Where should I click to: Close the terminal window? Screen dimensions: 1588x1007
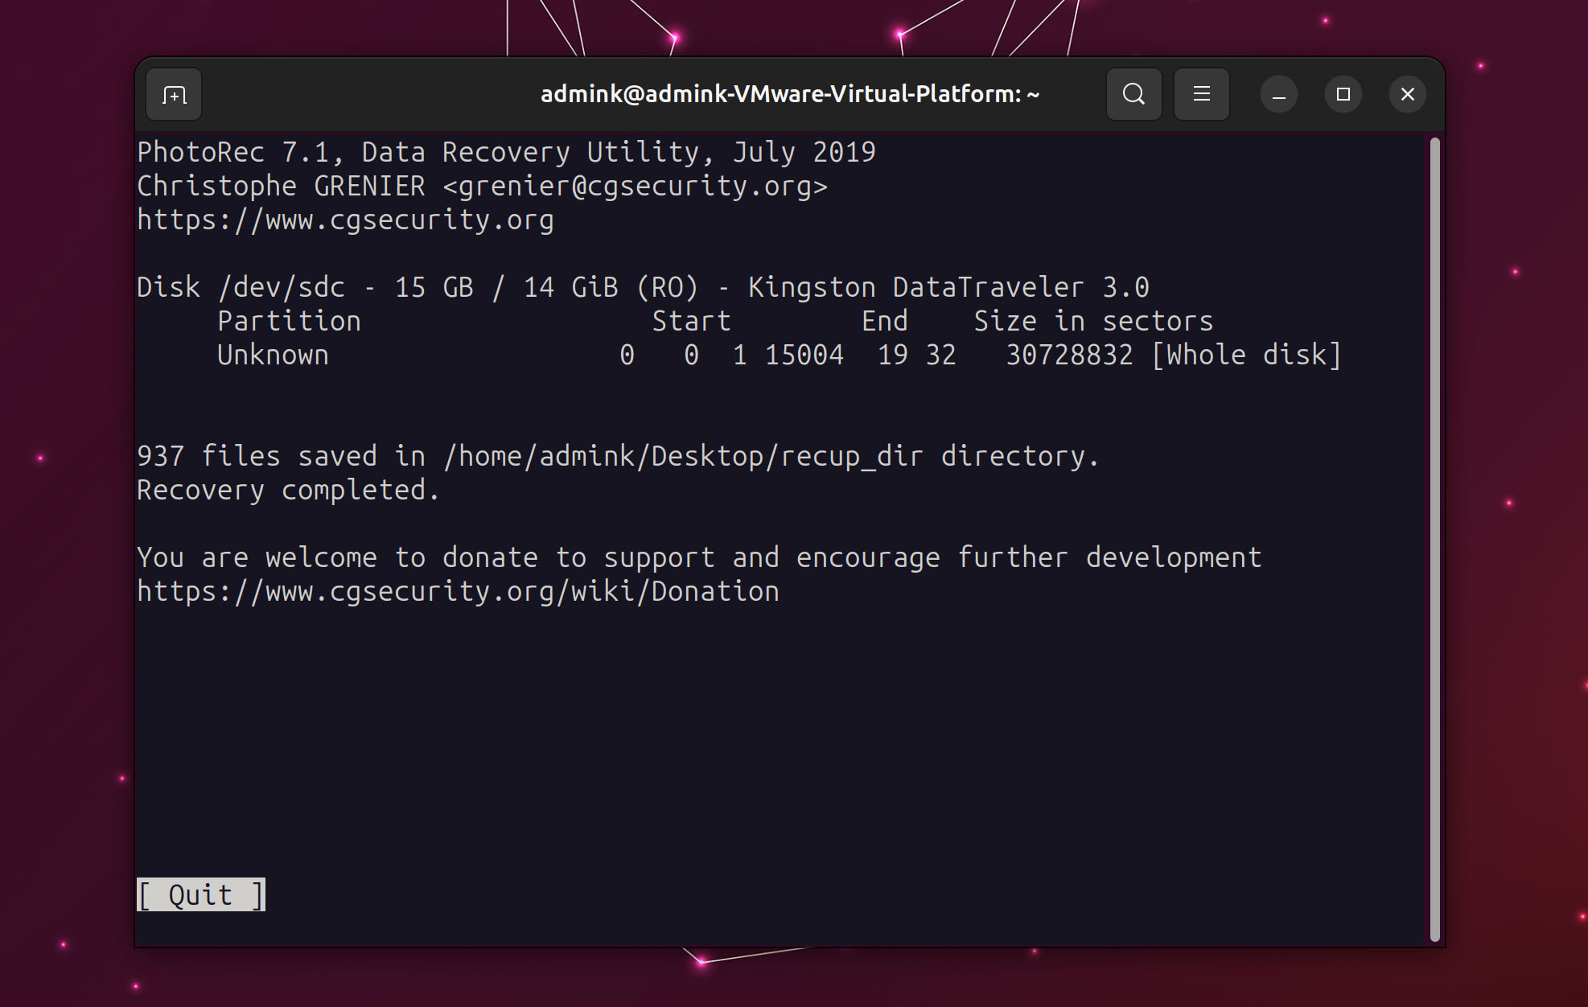click(1407, 95)
